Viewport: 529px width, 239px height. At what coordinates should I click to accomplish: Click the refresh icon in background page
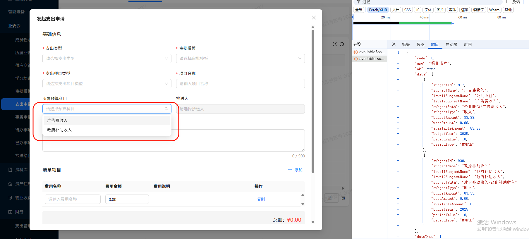pos(342,44)
